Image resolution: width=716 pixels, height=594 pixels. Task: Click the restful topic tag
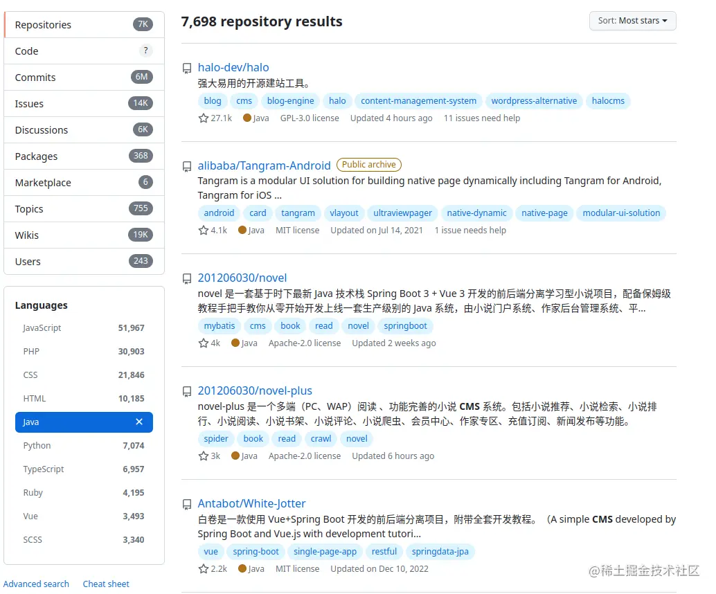tap(384, 552)
